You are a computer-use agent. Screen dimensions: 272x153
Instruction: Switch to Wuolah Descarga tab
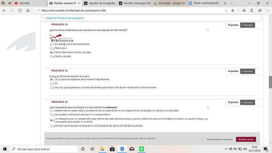tap(135, 3)
